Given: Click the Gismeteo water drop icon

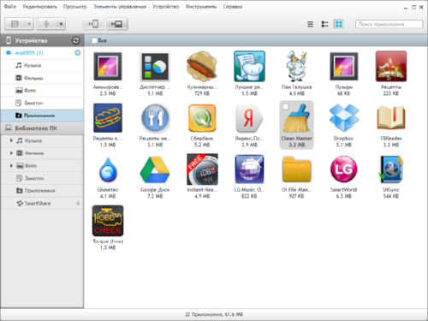Looking at the screenshot, I should click(108, 169).
